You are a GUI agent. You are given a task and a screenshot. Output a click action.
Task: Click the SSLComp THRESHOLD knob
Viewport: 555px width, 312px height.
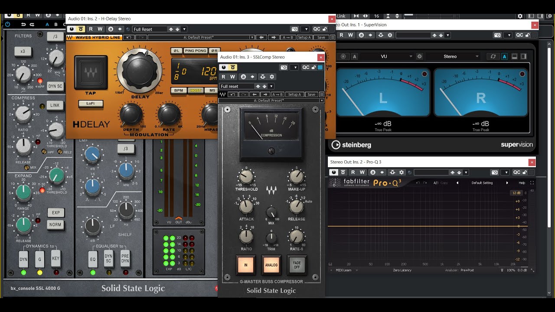(246, 177)
